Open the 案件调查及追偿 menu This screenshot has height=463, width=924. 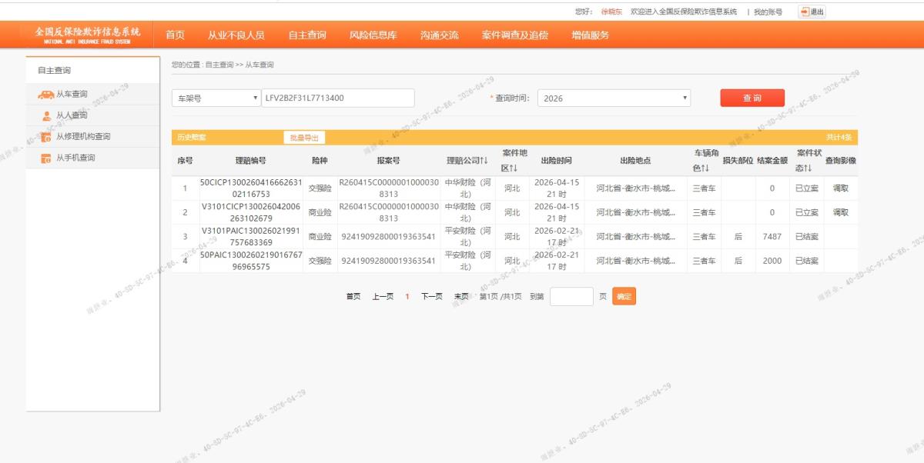514,35
